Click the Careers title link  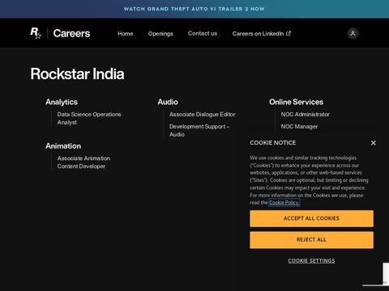pos(71,33)
